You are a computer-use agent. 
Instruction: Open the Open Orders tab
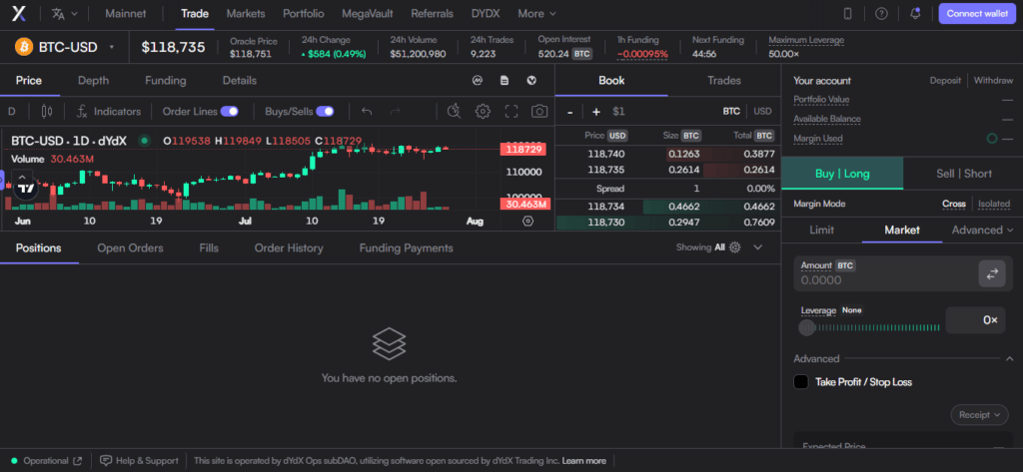[131, 248]
